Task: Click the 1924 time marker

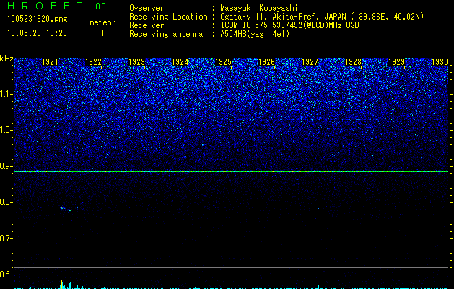Action: click(x=180, y=62)
